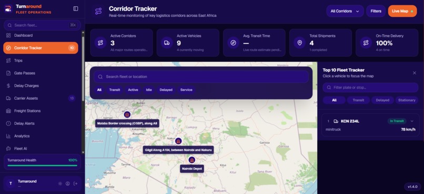This screenshot has width=424, height=194.
Task: Click the Corridor Tracker header route icon
Action: [x=98, y=11]
